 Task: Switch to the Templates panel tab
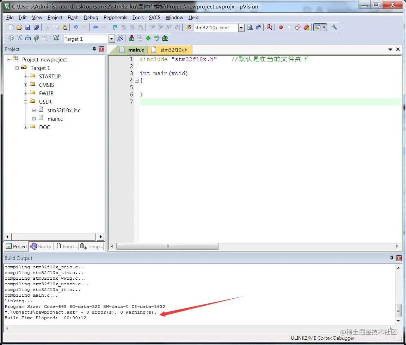91,246
